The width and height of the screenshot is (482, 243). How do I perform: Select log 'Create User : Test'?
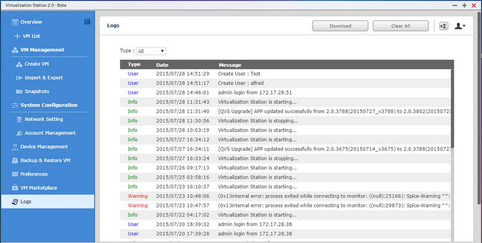(x=239, y=74)
